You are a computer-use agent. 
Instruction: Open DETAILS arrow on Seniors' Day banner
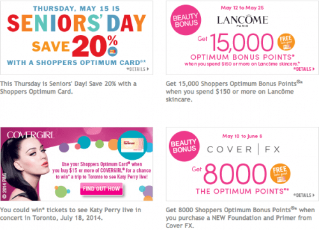(x=138, y=69)
